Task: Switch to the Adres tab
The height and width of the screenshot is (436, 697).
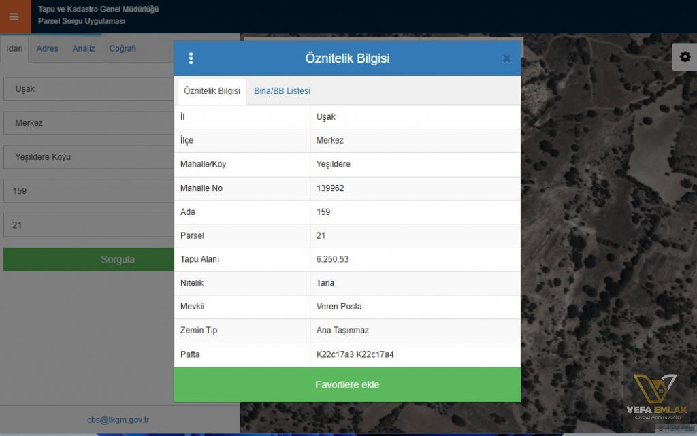Action: 47,48
